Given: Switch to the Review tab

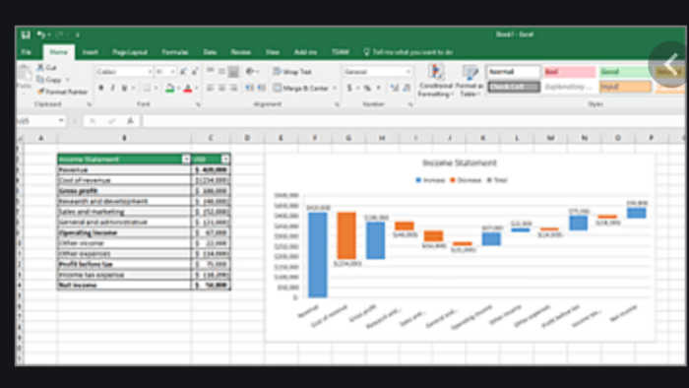Looking at the screenshot, I should tap(241, 52).
